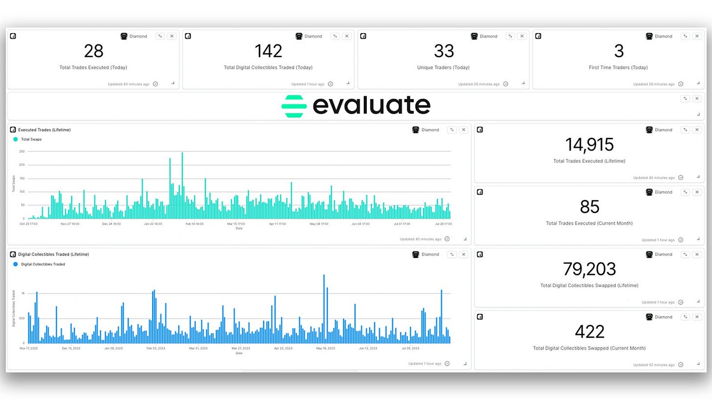Click swap icon on Executed Trades (Lifetime) chart
The width and height of the screenshot is (712, 400).
(x=452, y=130)
